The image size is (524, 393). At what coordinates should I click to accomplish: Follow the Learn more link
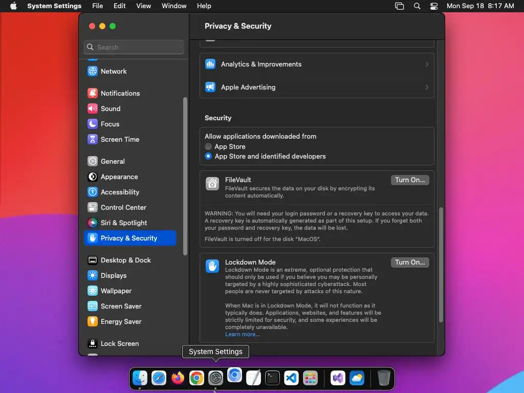click(242, 334)
